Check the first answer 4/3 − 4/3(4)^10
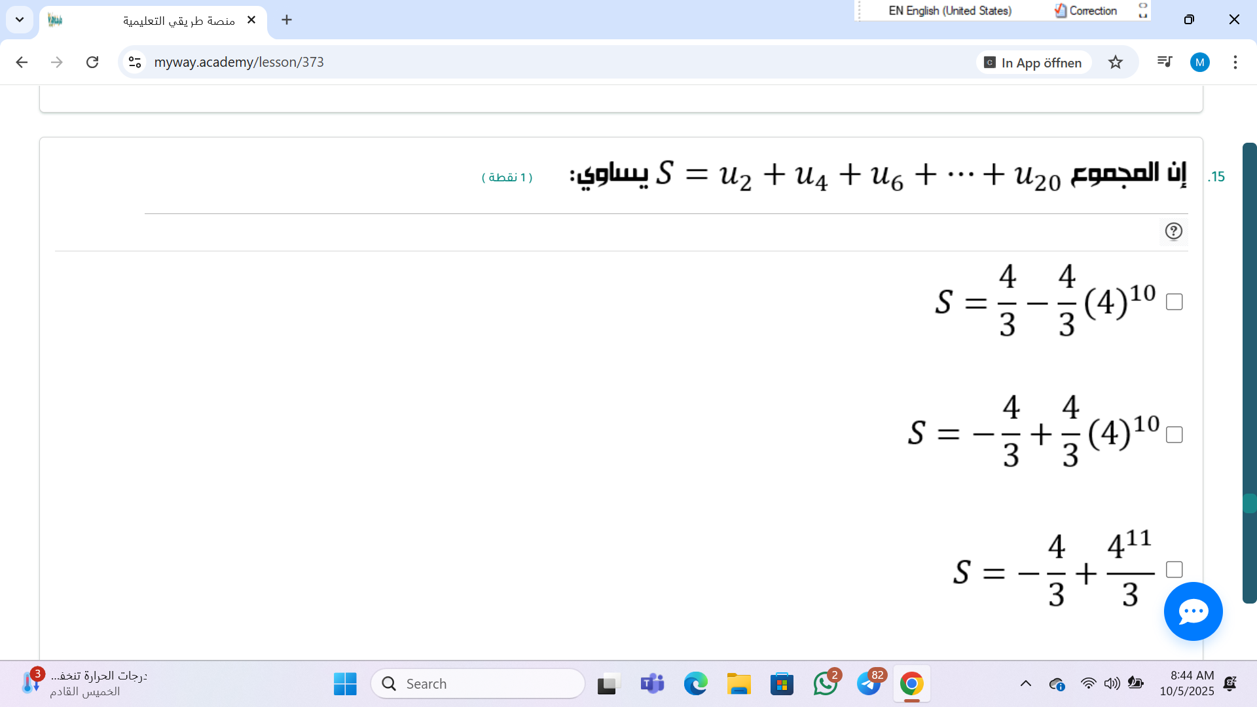 [1174, 302]
